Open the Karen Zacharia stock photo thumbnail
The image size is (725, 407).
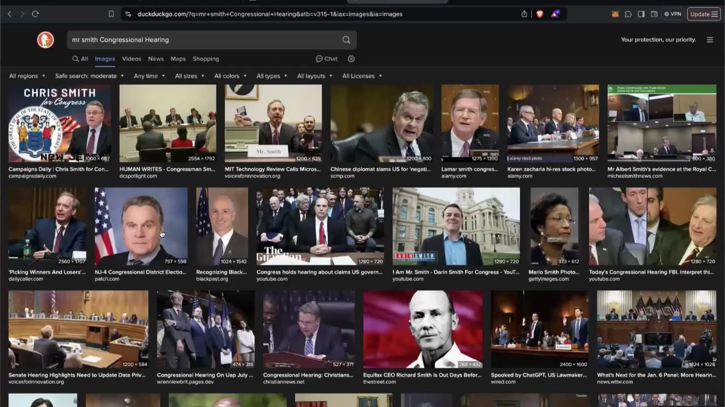(x=553, y=124)
